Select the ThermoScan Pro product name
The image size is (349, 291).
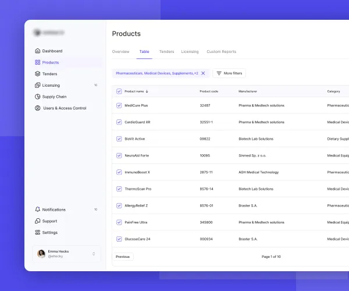tap(138, 189)
